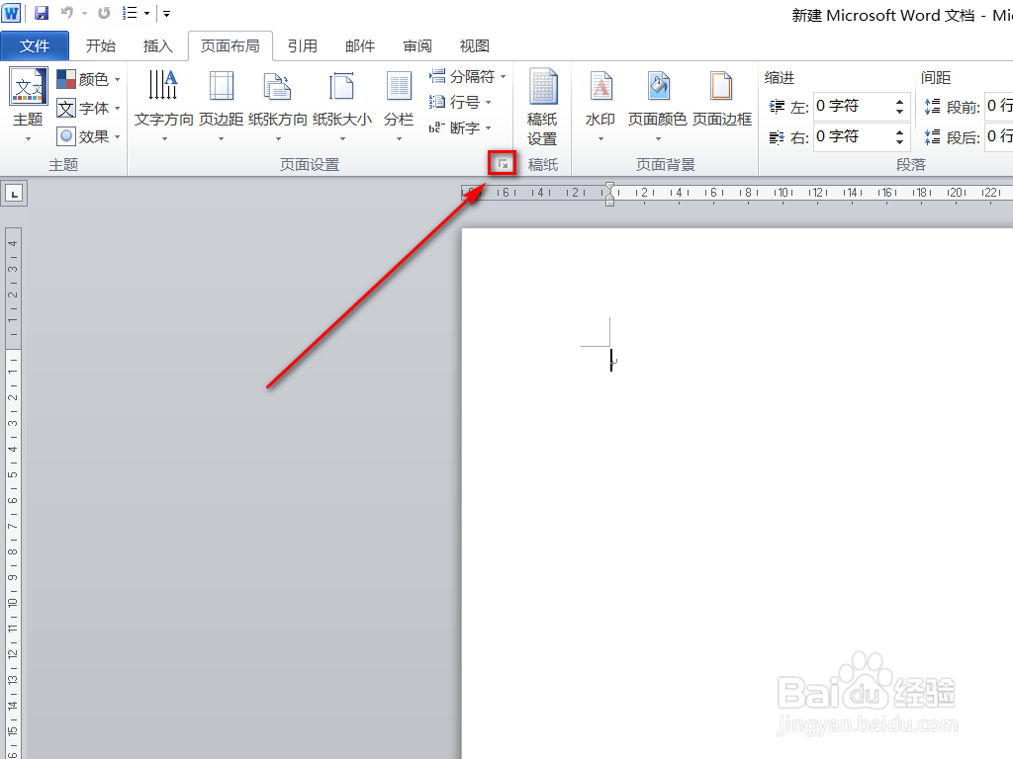Open the 页面设置 dialog launcher
1013x759 pixels.
click(502, 162)
